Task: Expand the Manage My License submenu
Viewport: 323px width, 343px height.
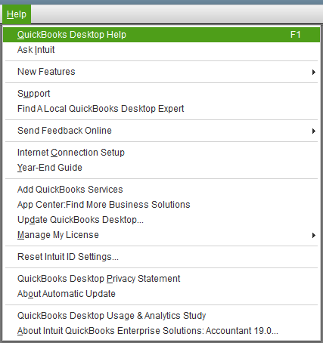Action: pos(161,235)
